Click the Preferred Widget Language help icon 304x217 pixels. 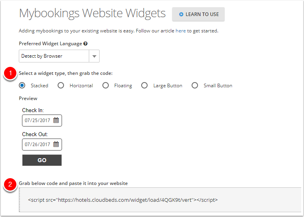click(x=86, y=44)
